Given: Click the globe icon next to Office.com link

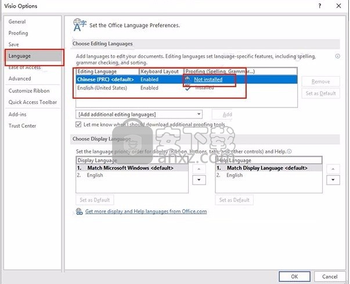Looking at the screenshot, I should (80, 211).
